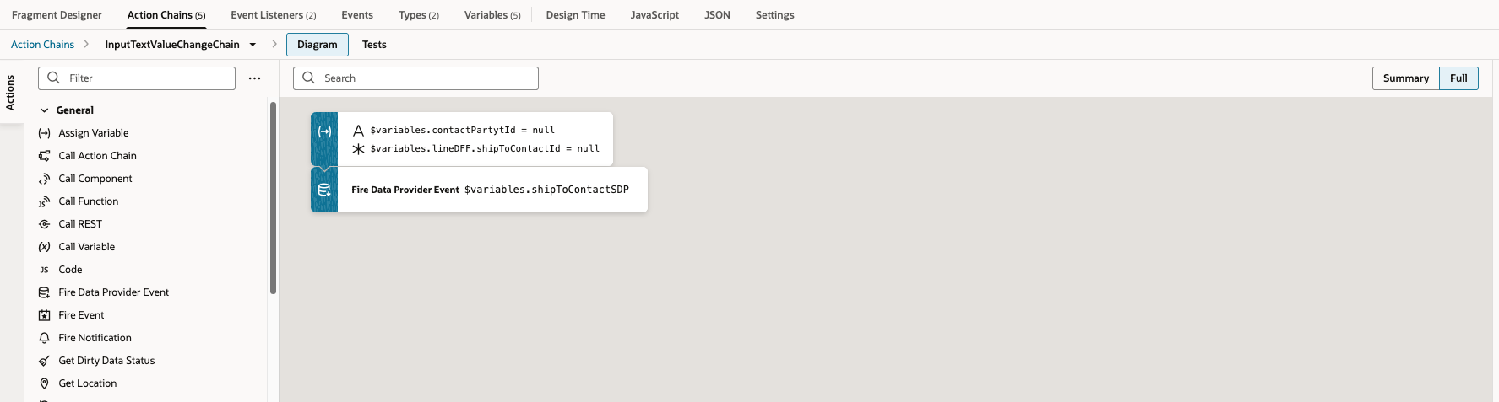Select the Fire Data Provider Event node icon
1499x402 pixels.
[324, 190]
